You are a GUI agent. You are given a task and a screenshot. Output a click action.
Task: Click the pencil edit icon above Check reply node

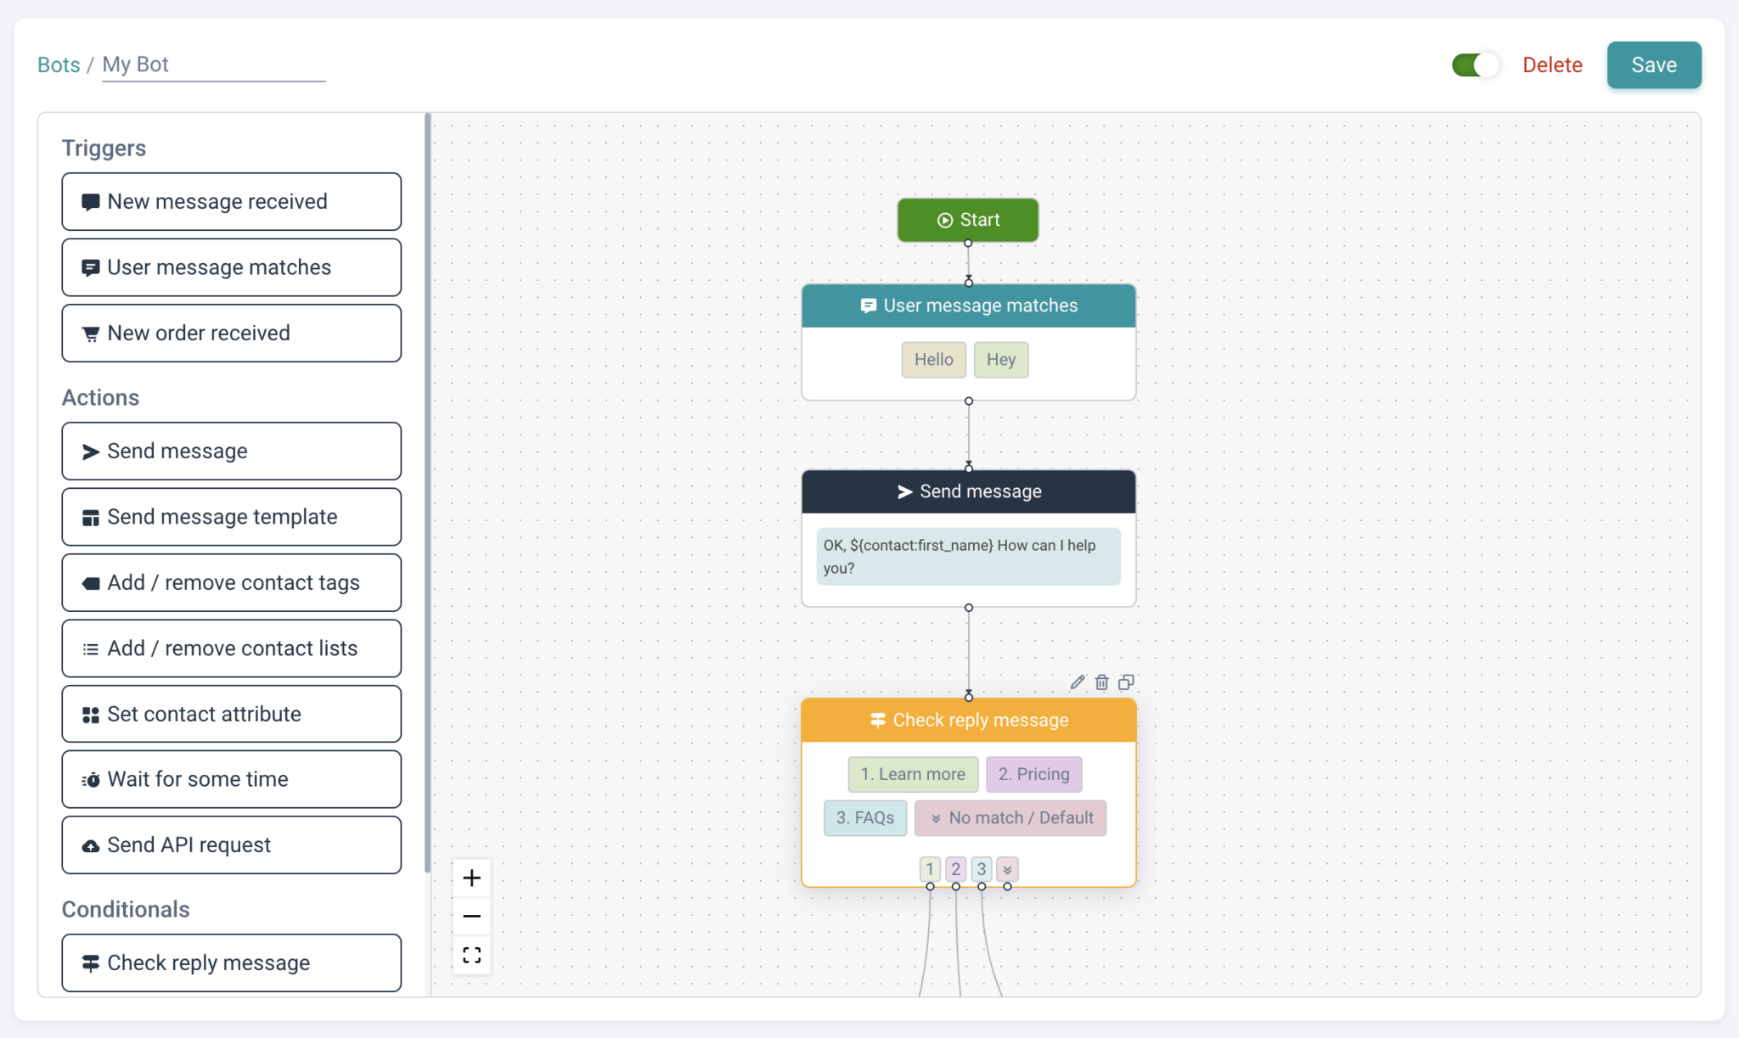(x=1077, y=682)
